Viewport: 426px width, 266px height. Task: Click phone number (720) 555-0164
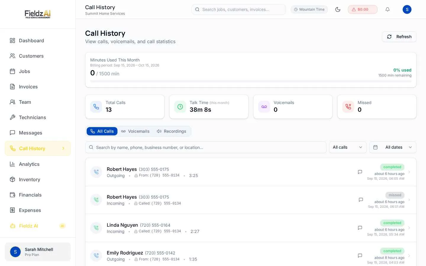tap(155, 225)
